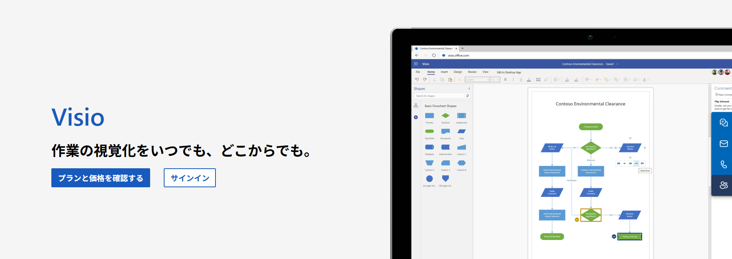Screen dimensions: 732x259
Task: Click the add stencil plus icon
Action: [x=416, y=117]
